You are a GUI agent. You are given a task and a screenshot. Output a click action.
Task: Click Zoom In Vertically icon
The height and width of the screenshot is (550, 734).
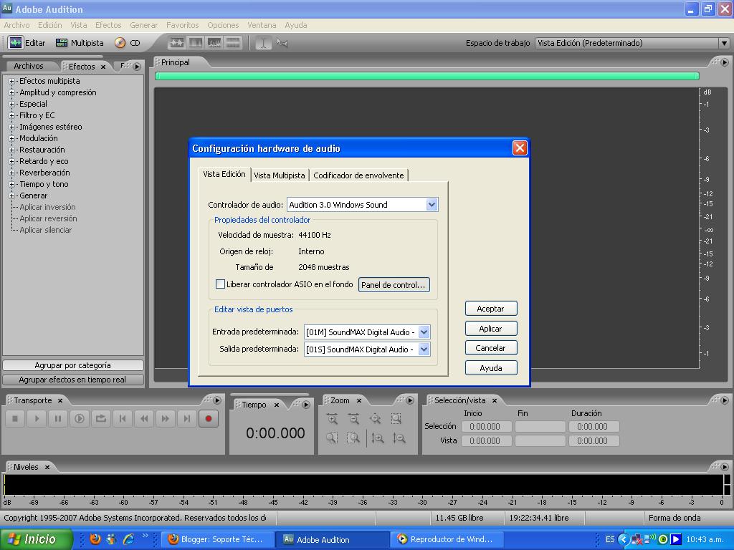(377, 438)
